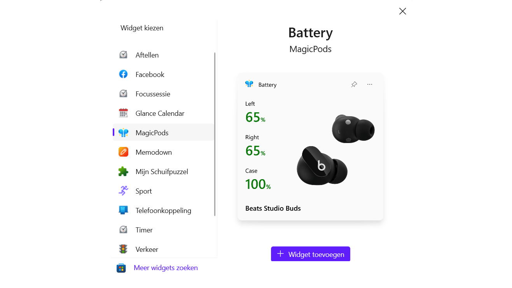The width and height of the screenshot is (512, 288).
Task: Click the Sport runner icon
Action: tap(123, 191)
